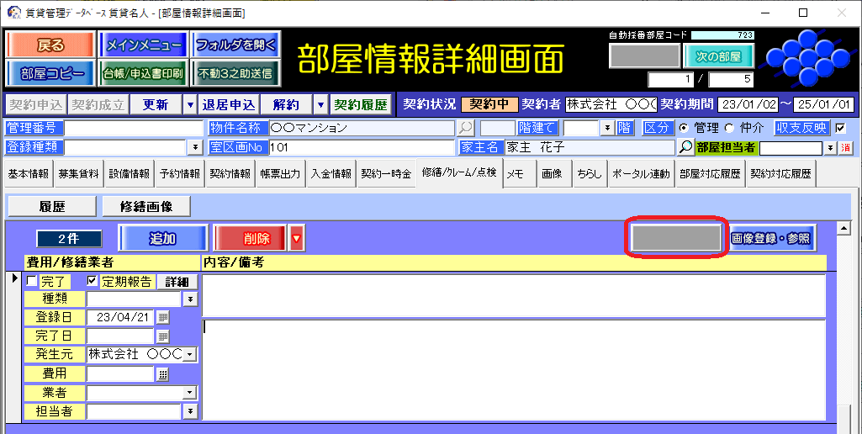Click the magnifier icon beside 物件名称 field
This screenshot has height=434, width=862.
tap(465, 128)
